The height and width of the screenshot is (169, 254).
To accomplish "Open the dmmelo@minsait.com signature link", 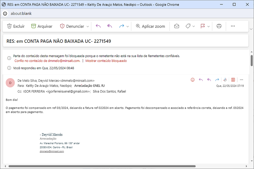I will click(x=52, y=151).
